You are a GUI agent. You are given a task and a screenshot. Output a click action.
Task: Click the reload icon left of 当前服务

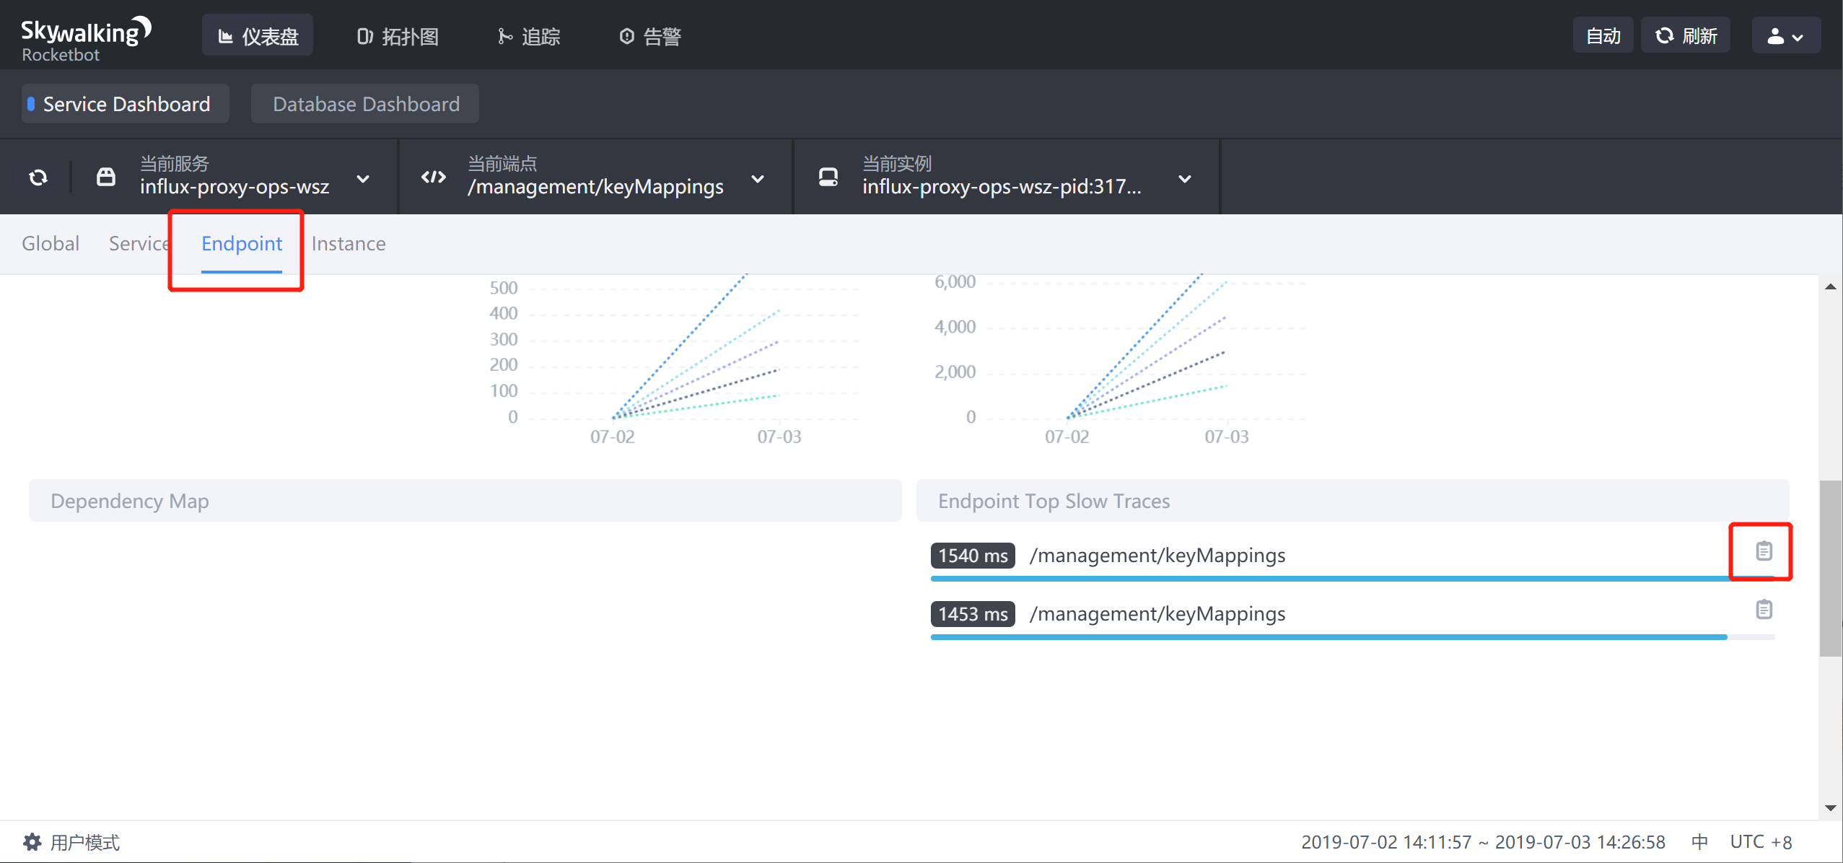click(38, 177)
